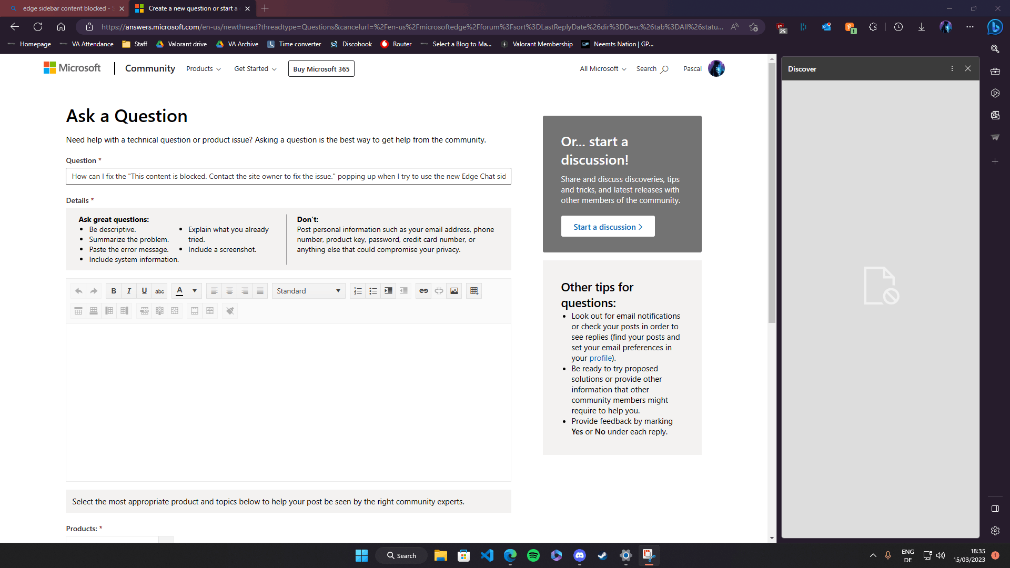The height and width of the screenshot is (568, 1010).
Task: Open VA Attendance bookmark
Action: tap(87, 44)
